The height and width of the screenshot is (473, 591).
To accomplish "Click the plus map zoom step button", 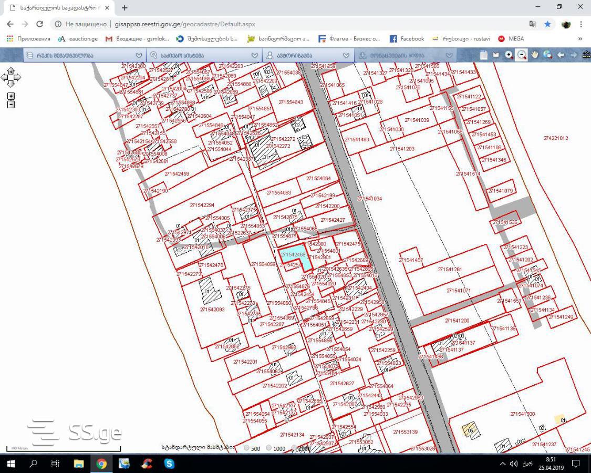I will (11, 96).
